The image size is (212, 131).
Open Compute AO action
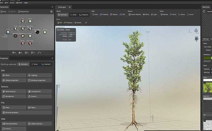pos(39,91)
